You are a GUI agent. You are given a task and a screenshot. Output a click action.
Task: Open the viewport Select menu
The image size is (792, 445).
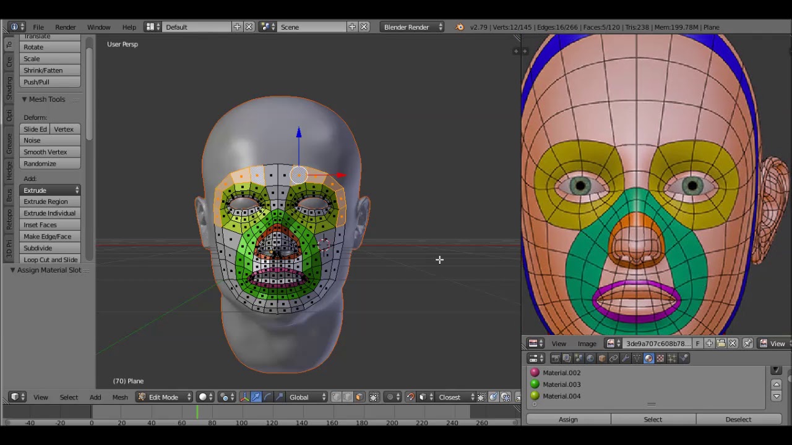pyautogui.click(x=69, y=397)
